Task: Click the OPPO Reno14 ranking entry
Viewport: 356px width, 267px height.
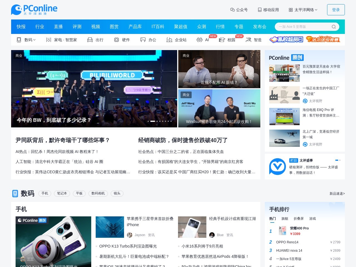Action: point(305,242)
